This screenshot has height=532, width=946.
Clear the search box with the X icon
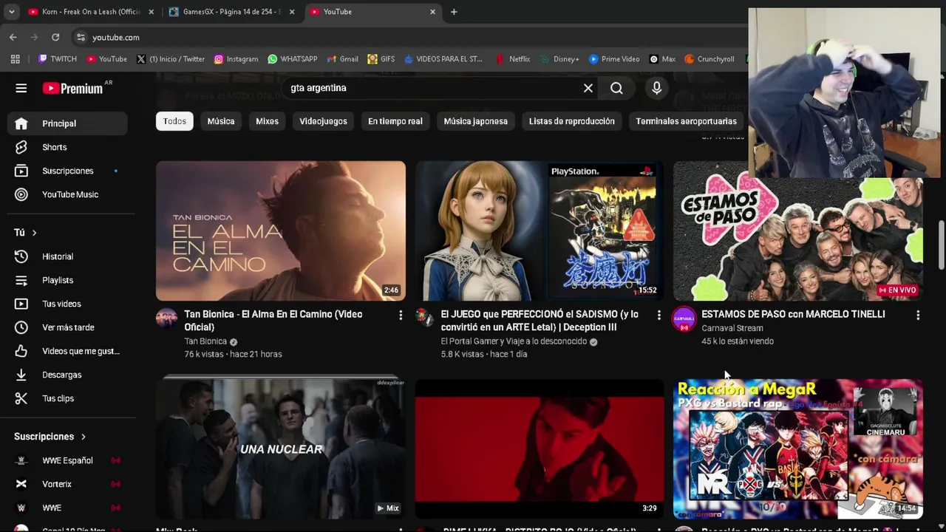(x=588, y=88)
